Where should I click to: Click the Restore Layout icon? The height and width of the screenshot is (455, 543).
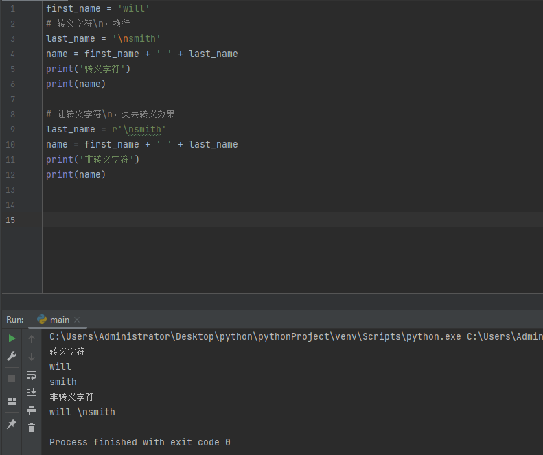coord(12,401)
